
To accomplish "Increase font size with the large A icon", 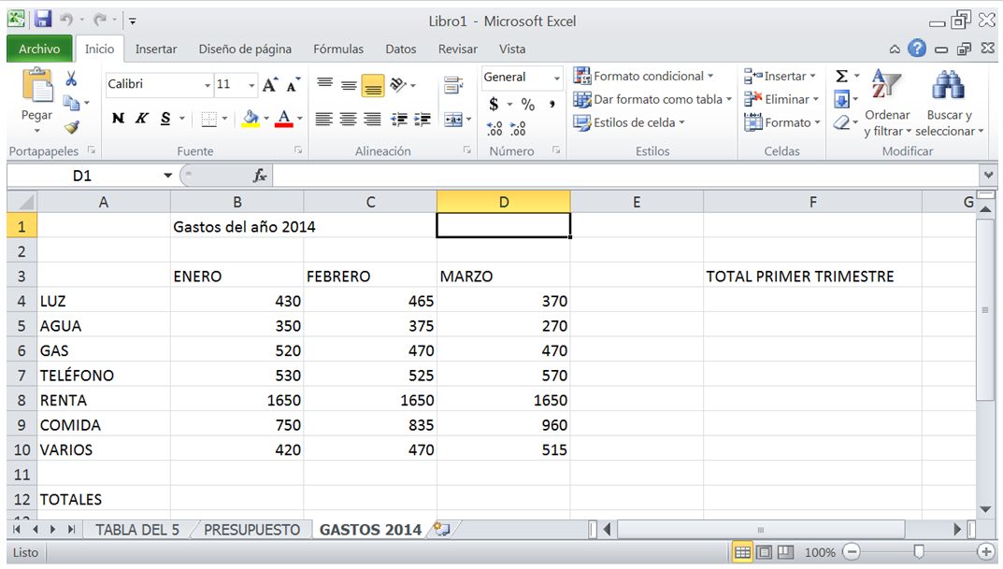I will (x=270, y=84).
